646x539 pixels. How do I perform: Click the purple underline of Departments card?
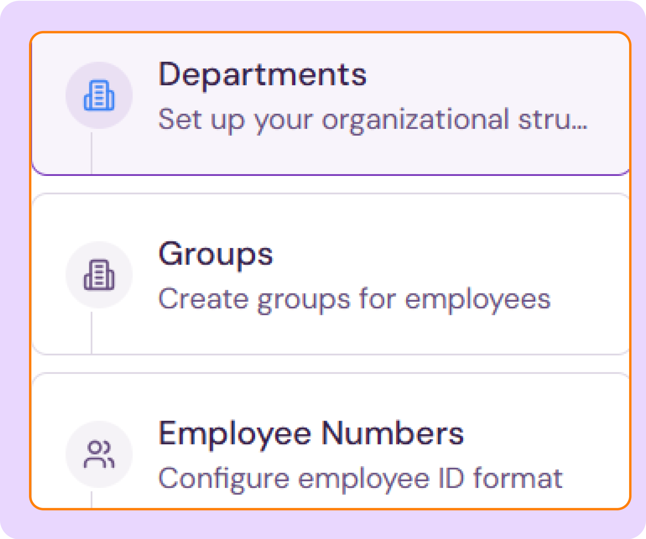click(330, 175)
